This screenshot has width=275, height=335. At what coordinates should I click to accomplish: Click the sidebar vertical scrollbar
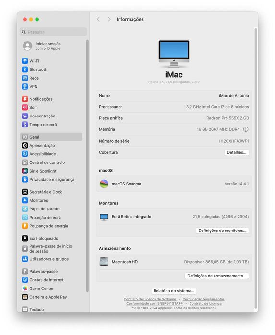[x=87, y=166]
